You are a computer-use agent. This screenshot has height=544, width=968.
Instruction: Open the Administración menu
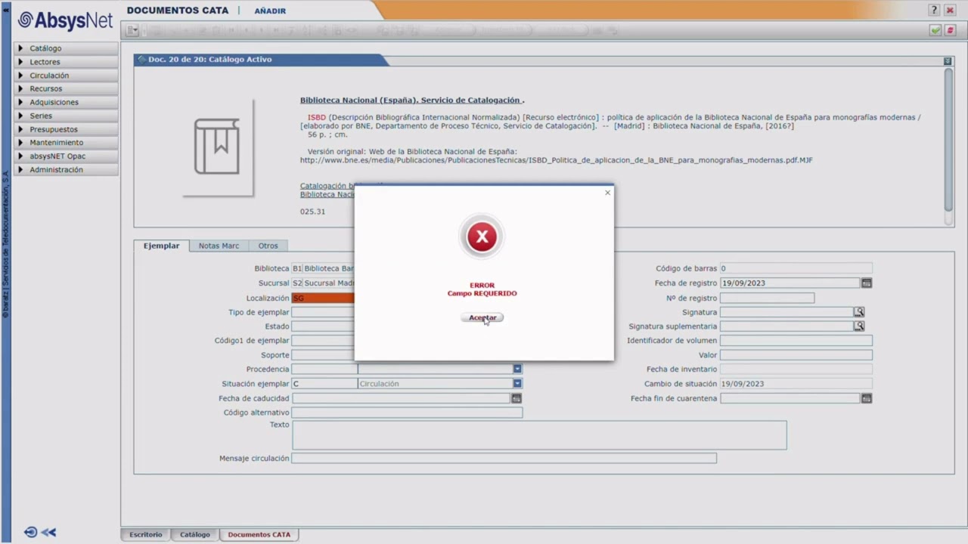coord(67,169)
